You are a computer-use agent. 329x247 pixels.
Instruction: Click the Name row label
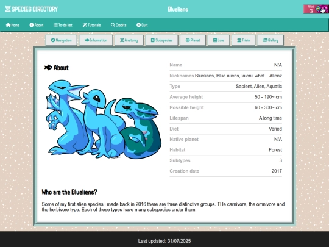tap(176, 65)
